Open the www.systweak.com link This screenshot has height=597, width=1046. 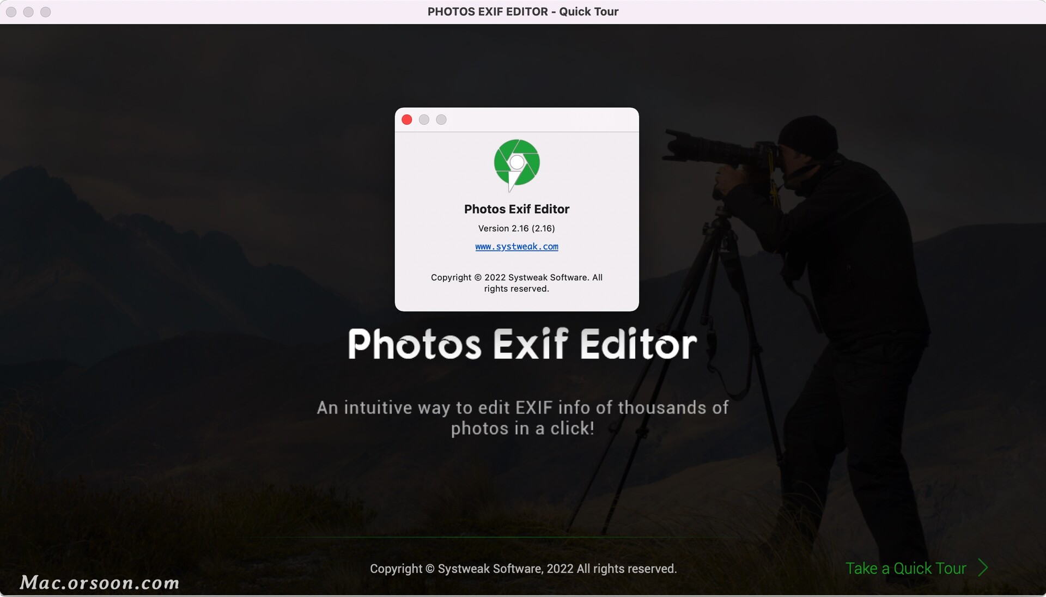click(x=516, y=247)
